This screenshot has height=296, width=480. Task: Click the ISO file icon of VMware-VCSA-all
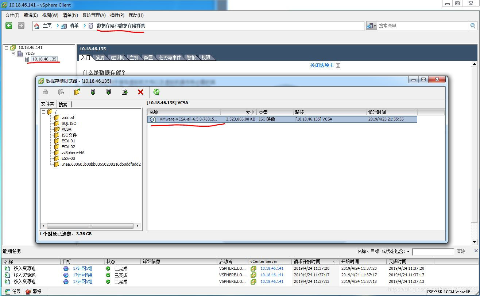pos(152,119)
